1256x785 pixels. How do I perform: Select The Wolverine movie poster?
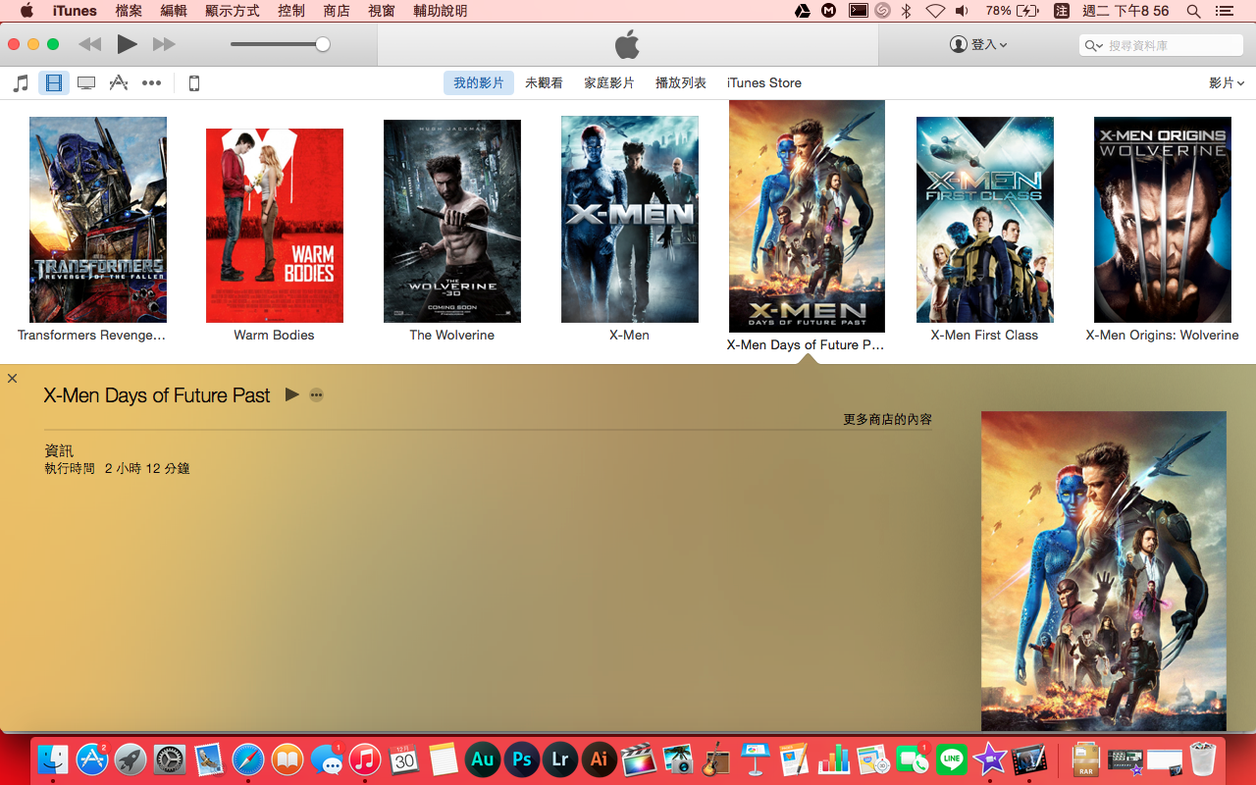[x=452, y=221]
